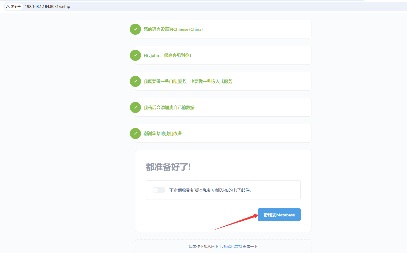Click checkmark beside 我既要做一些自助服务 step
The height and width of the screenshot is (253, 407).
click(x=135, y=81)
